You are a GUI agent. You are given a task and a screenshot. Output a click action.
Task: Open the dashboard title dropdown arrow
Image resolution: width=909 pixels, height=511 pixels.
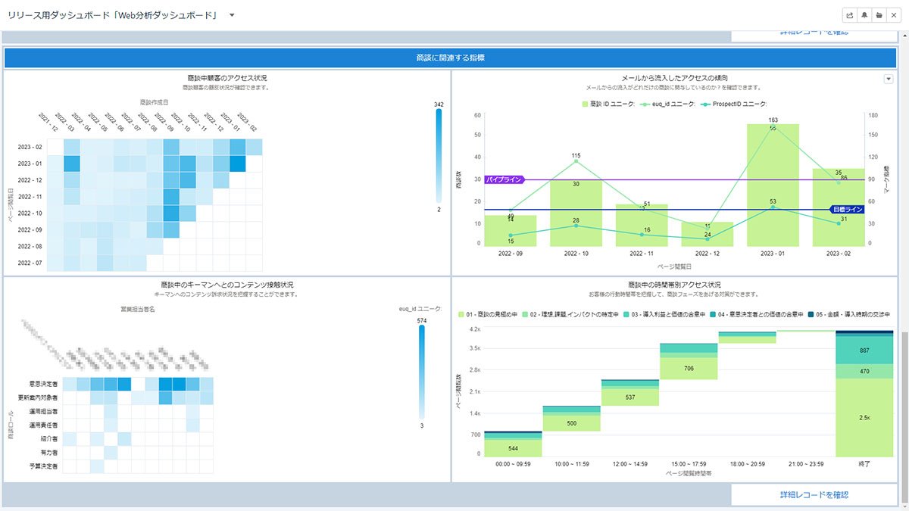tap(232, 15)
